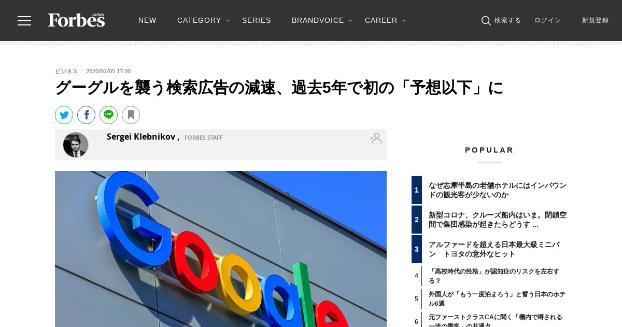This screenshot has width=622, height=327.
Task: Click the ログイン link
Action: pos(548,20)
